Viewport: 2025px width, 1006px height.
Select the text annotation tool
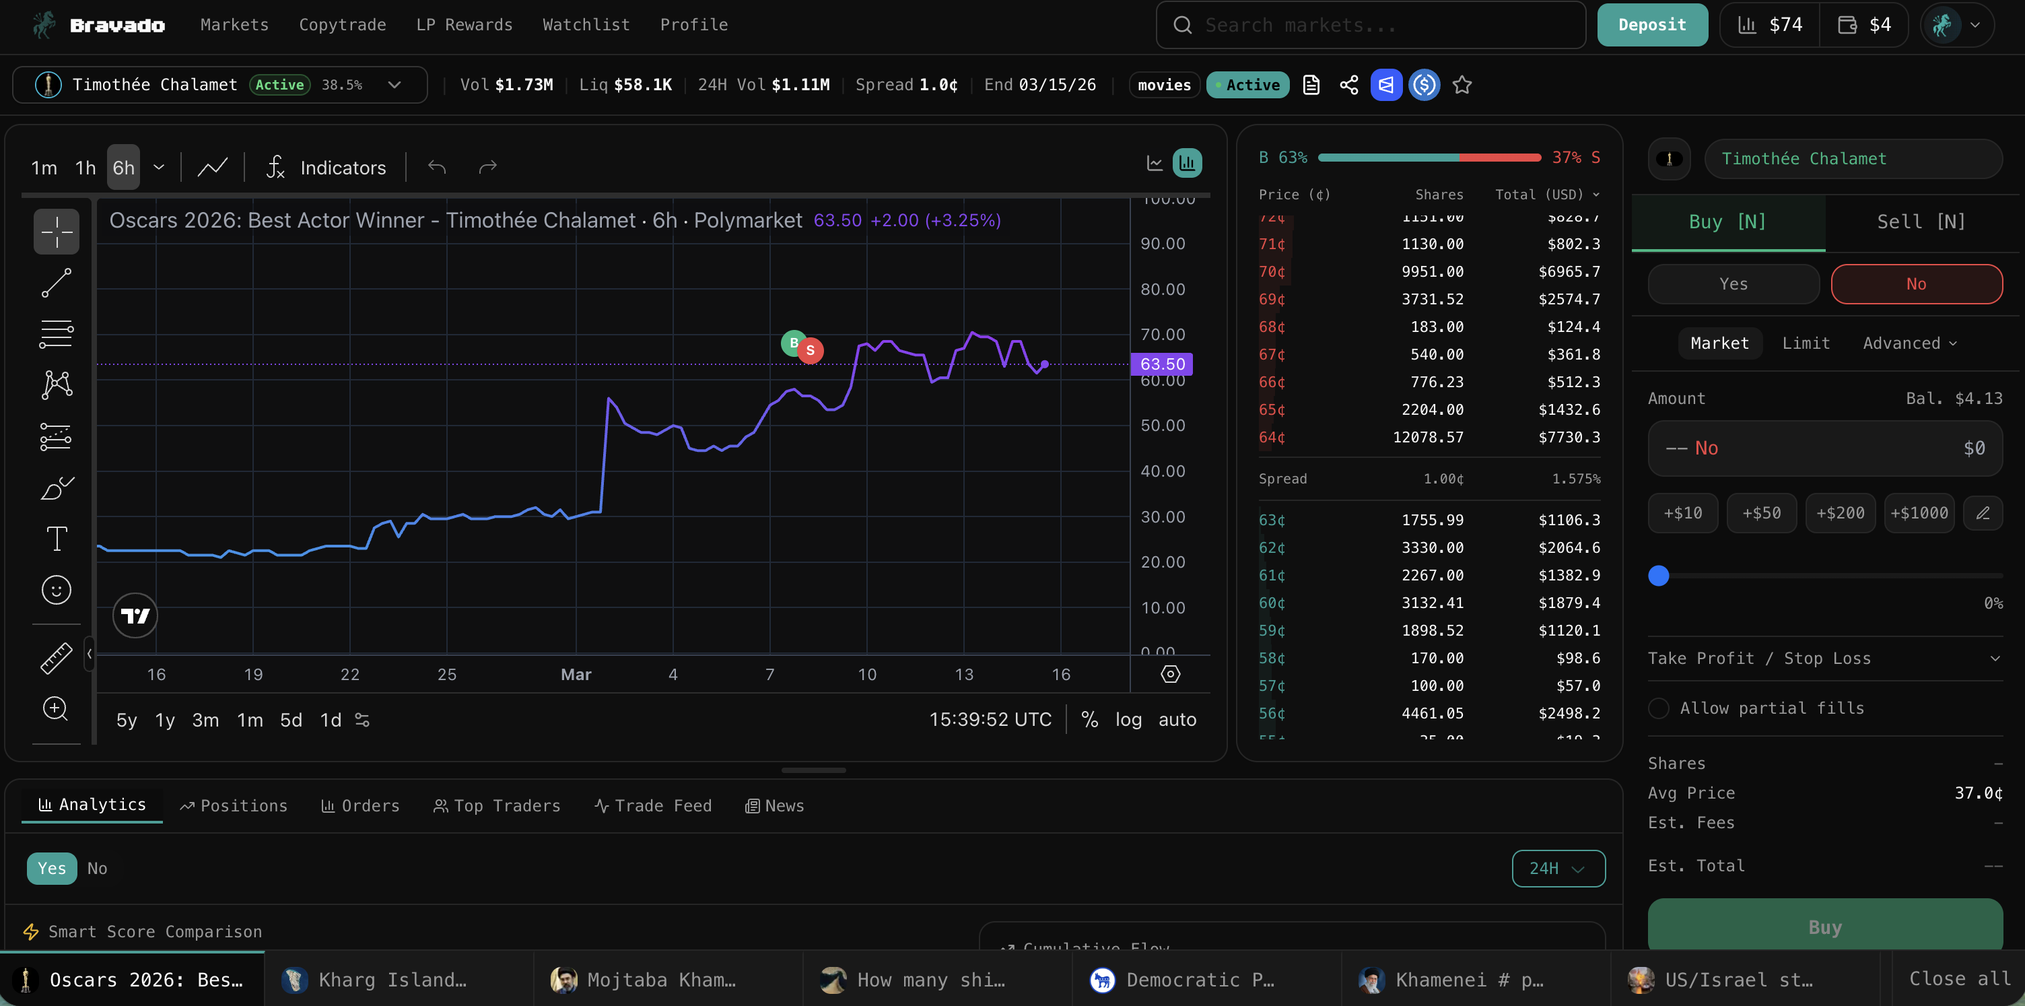click(56, 539)
